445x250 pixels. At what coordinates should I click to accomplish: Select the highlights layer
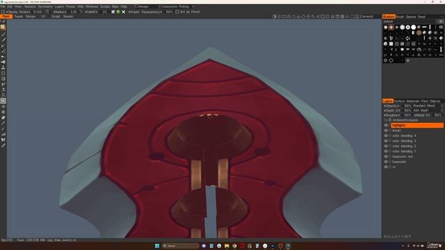pyautogui.click(x=417, y=125)
